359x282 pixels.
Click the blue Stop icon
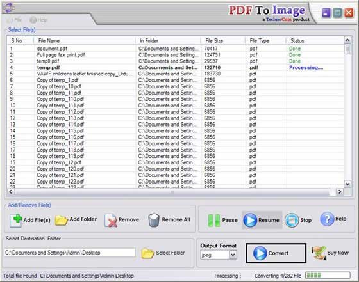tap(292, 220)
